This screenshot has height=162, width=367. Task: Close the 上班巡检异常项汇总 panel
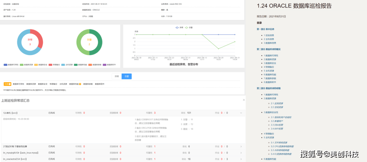[244, 100]
